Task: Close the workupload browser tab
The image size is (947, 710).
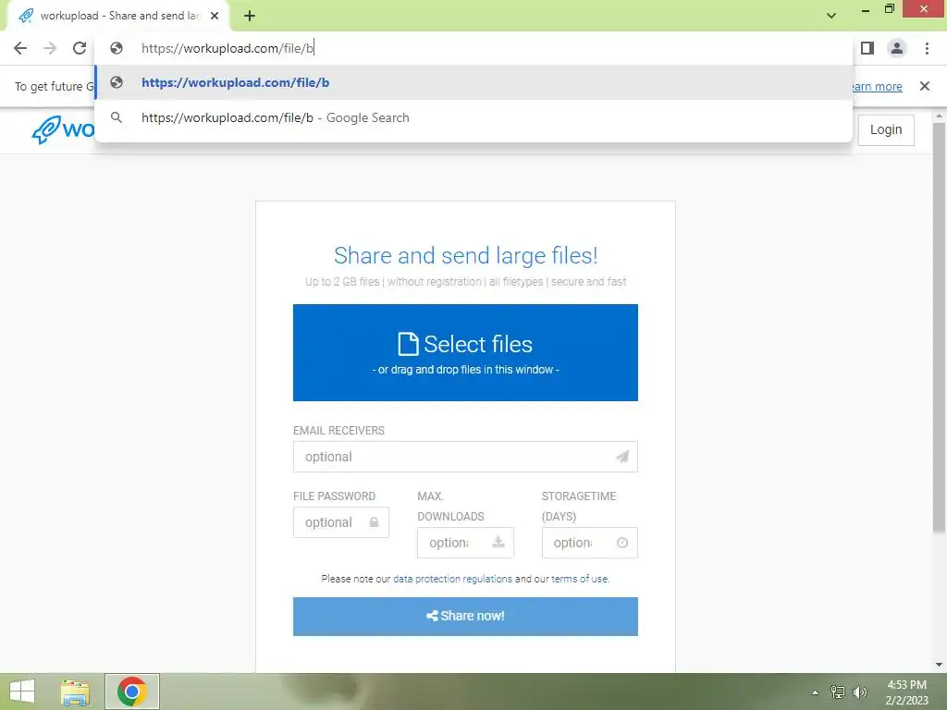Action: pyautogui.click(x=215, y=16)
